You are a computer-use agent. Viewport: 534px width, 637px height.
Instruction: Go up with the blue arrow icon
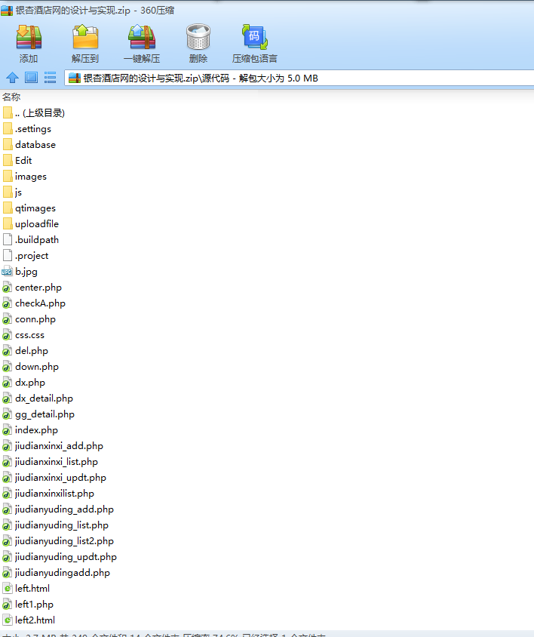point(13,78)
